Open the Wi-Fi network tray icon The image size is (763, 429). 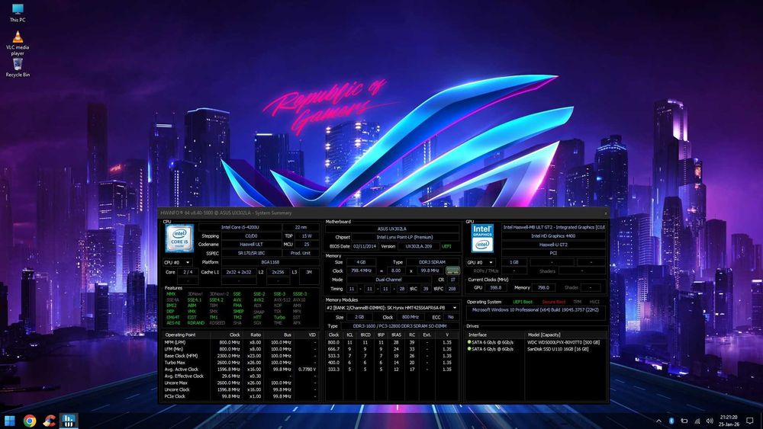click(697, 421)
